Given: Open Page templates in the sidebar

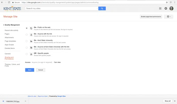Looking at the screenshot, I should [10, 41].
